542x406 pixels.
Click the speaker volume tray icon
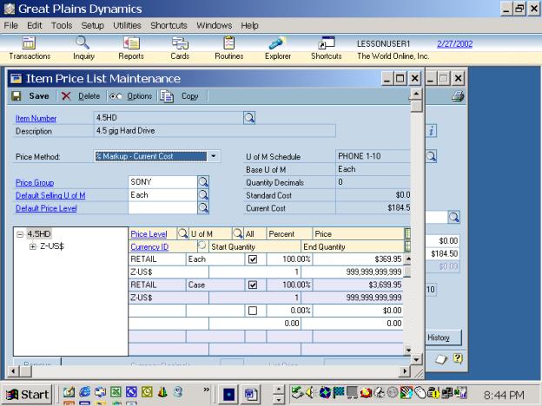310,392
